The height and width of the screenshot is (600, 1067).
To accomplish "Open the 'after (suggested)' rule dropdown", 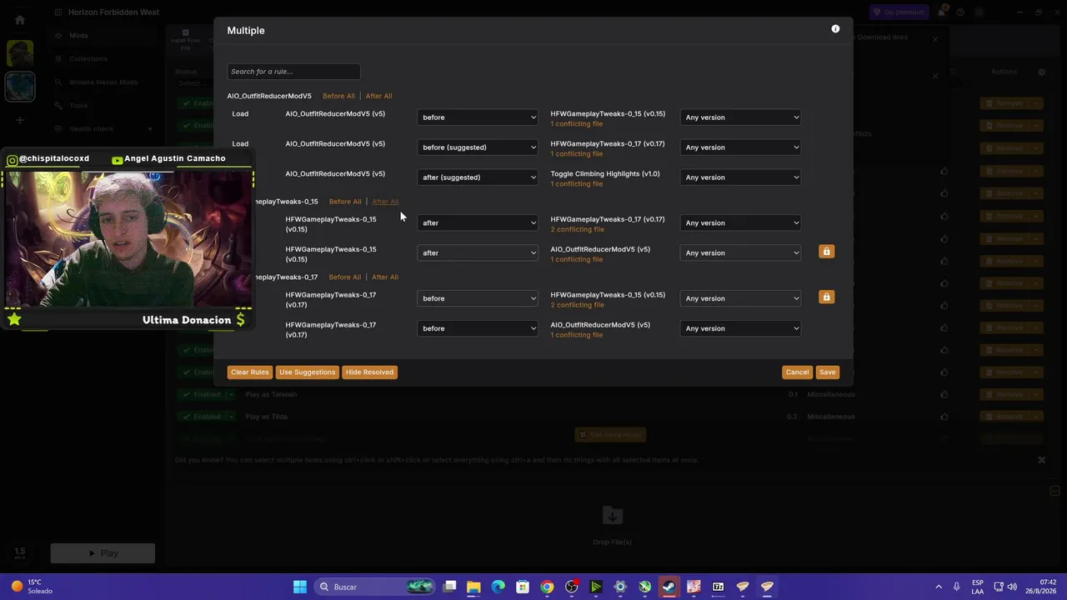I will (478, 177).
